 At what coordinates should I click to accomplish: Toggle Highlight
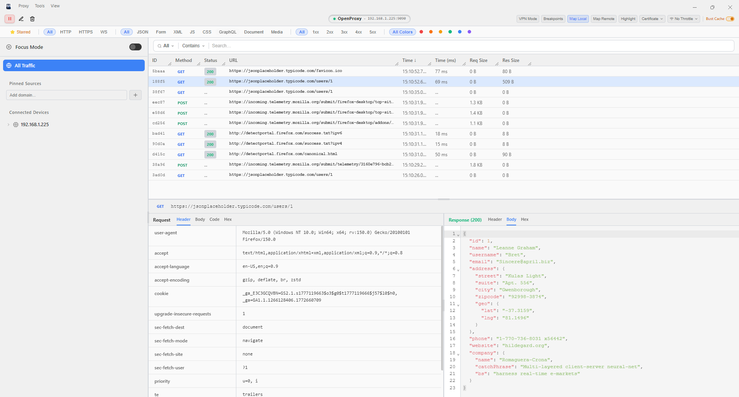pos(628,19)
